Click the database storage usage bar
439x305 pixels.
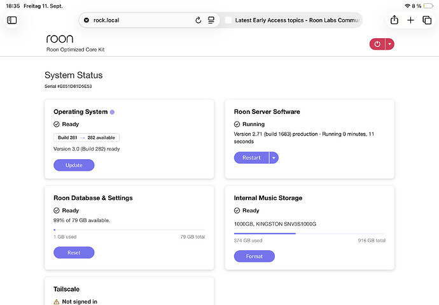pos(129,230)
